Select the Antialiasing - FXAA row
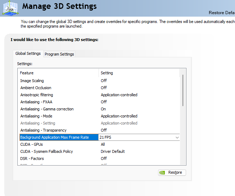Viewport: 235px width, 196px height. pos(36,102)
